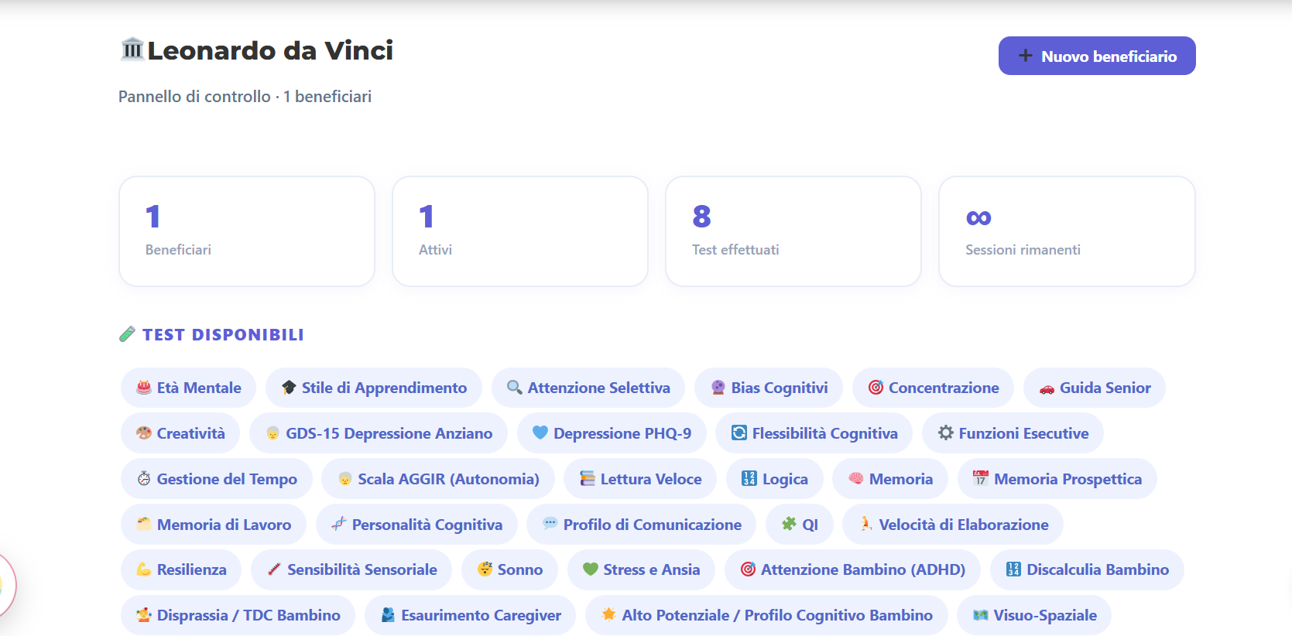Open the Discalculia Bambino test
The image size is (1292, 636).
coord(1087,569)
